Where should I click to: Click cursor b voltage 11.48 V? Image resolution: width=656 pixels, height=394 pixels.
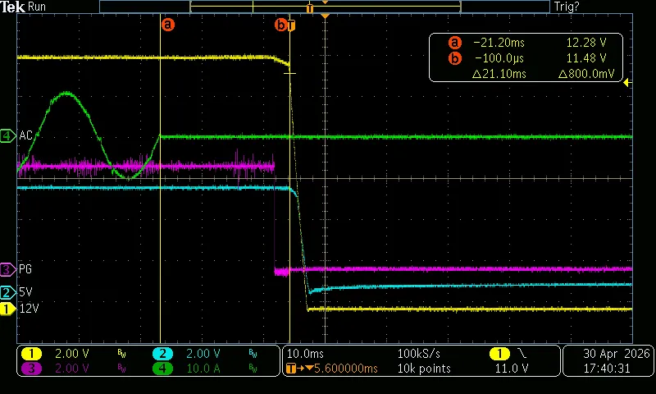[x=586, y=58]
